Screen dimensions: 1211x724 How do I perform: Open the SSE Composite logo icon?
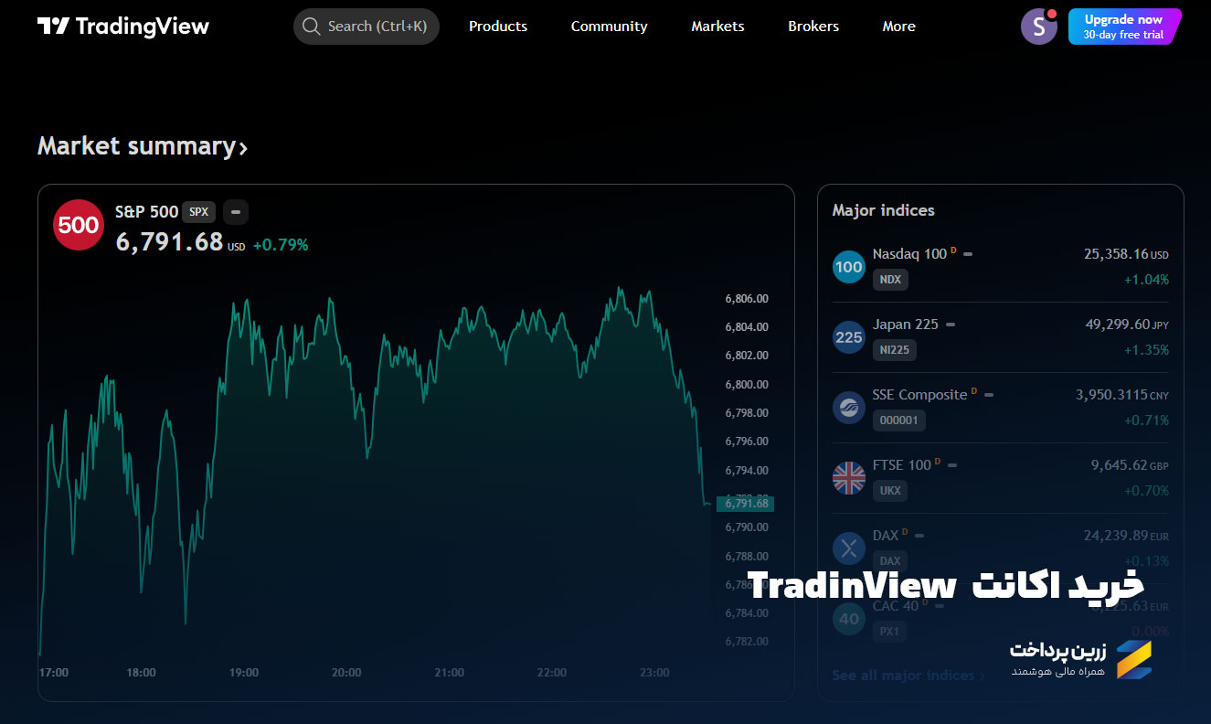pos(848,407)
